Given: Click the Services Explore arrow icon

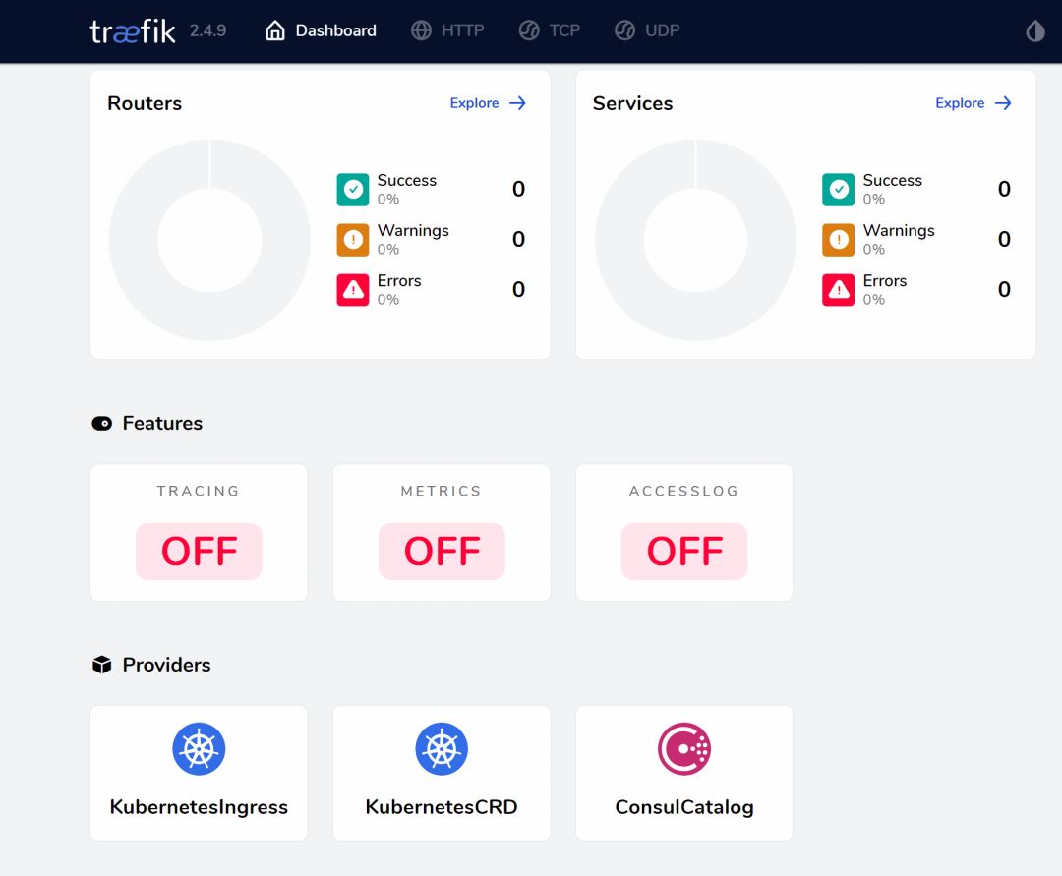Looking at the screenshot, I should (1003, 103).
